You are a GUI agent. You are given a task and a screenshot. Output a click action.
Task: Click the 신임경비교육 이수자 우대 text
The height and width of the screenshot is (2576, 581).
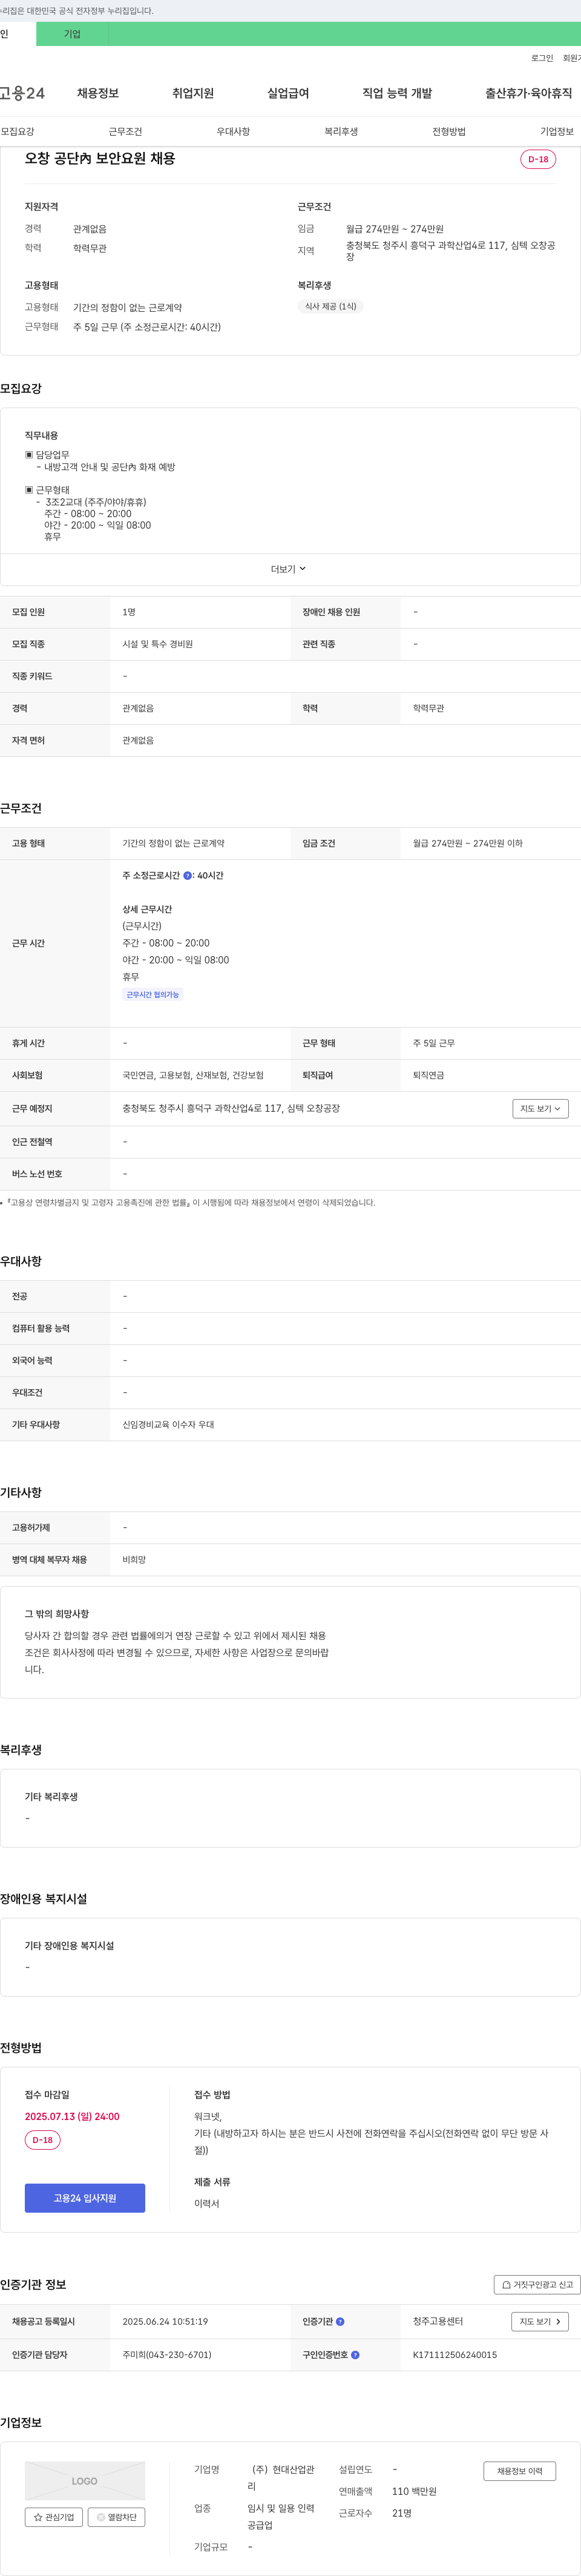tap(168, 1425)
